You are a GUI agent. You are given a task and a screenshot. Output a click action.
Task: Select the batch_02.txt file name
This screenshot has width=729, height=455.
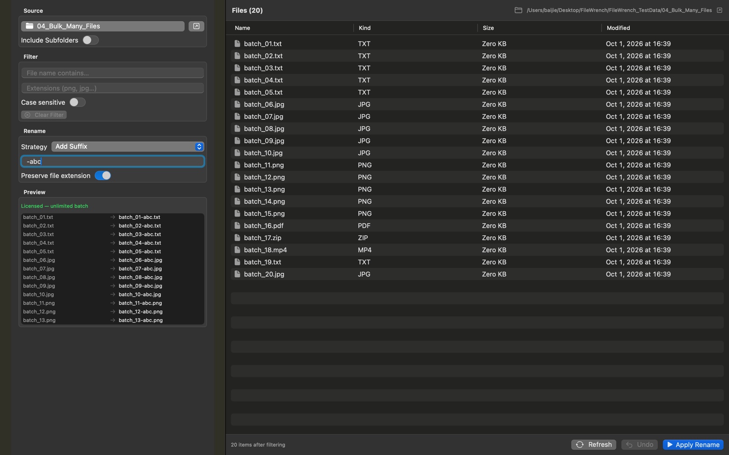263,56
